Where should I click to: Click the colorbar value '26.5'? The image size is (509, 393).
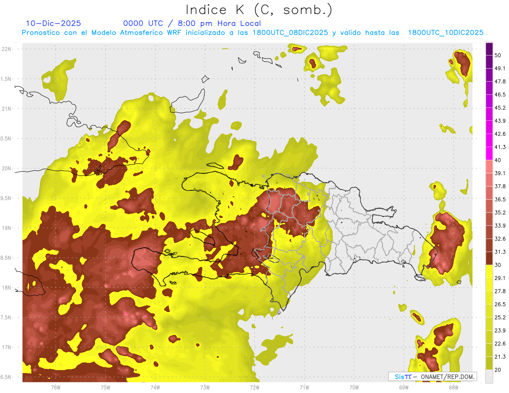(500, 304)
